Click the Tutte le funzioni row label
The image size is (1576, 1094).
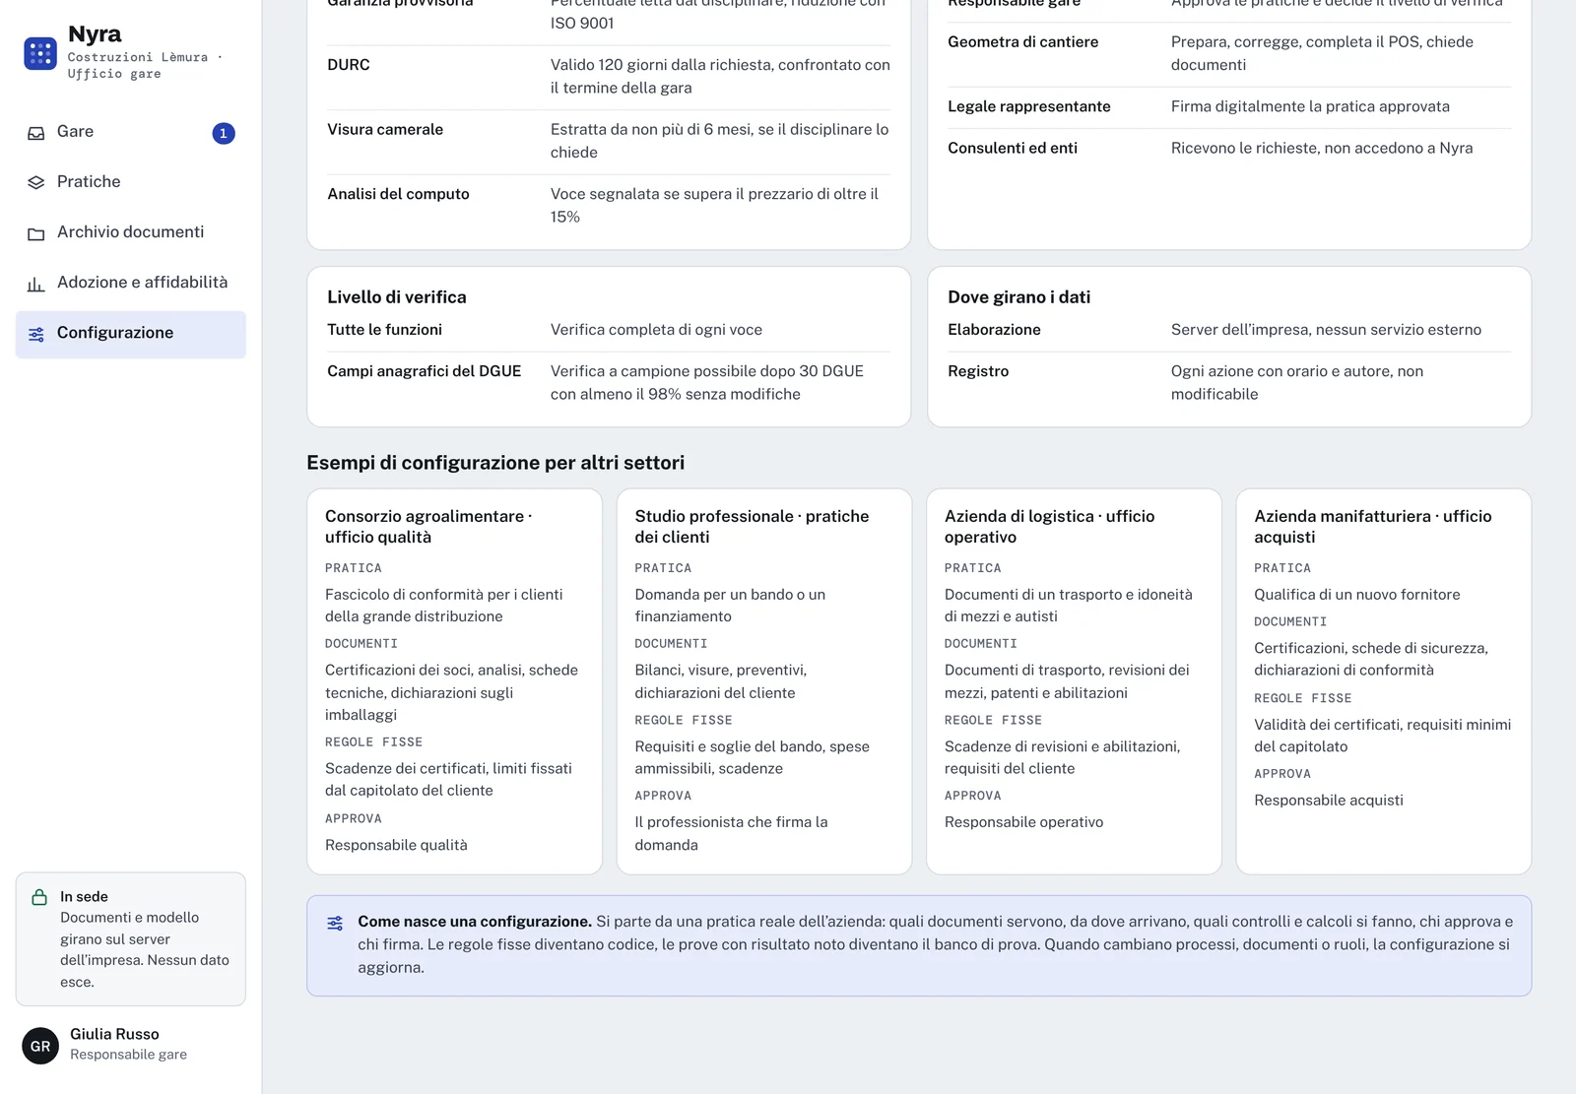point(384,330)
